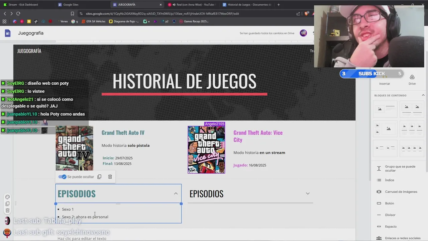Open the 'g' Google bookmark
The height and width of the screenshot is (241, 428).
[75, 21]
